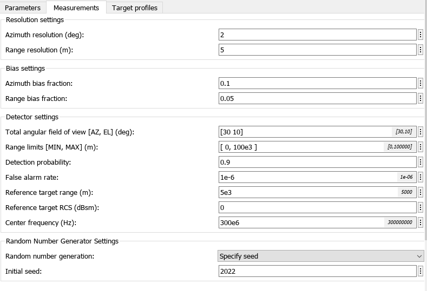The width and height of the screenshot is (427, 291).
Task: Click the Initial seed value field
Action: click(x=317, y=272)
